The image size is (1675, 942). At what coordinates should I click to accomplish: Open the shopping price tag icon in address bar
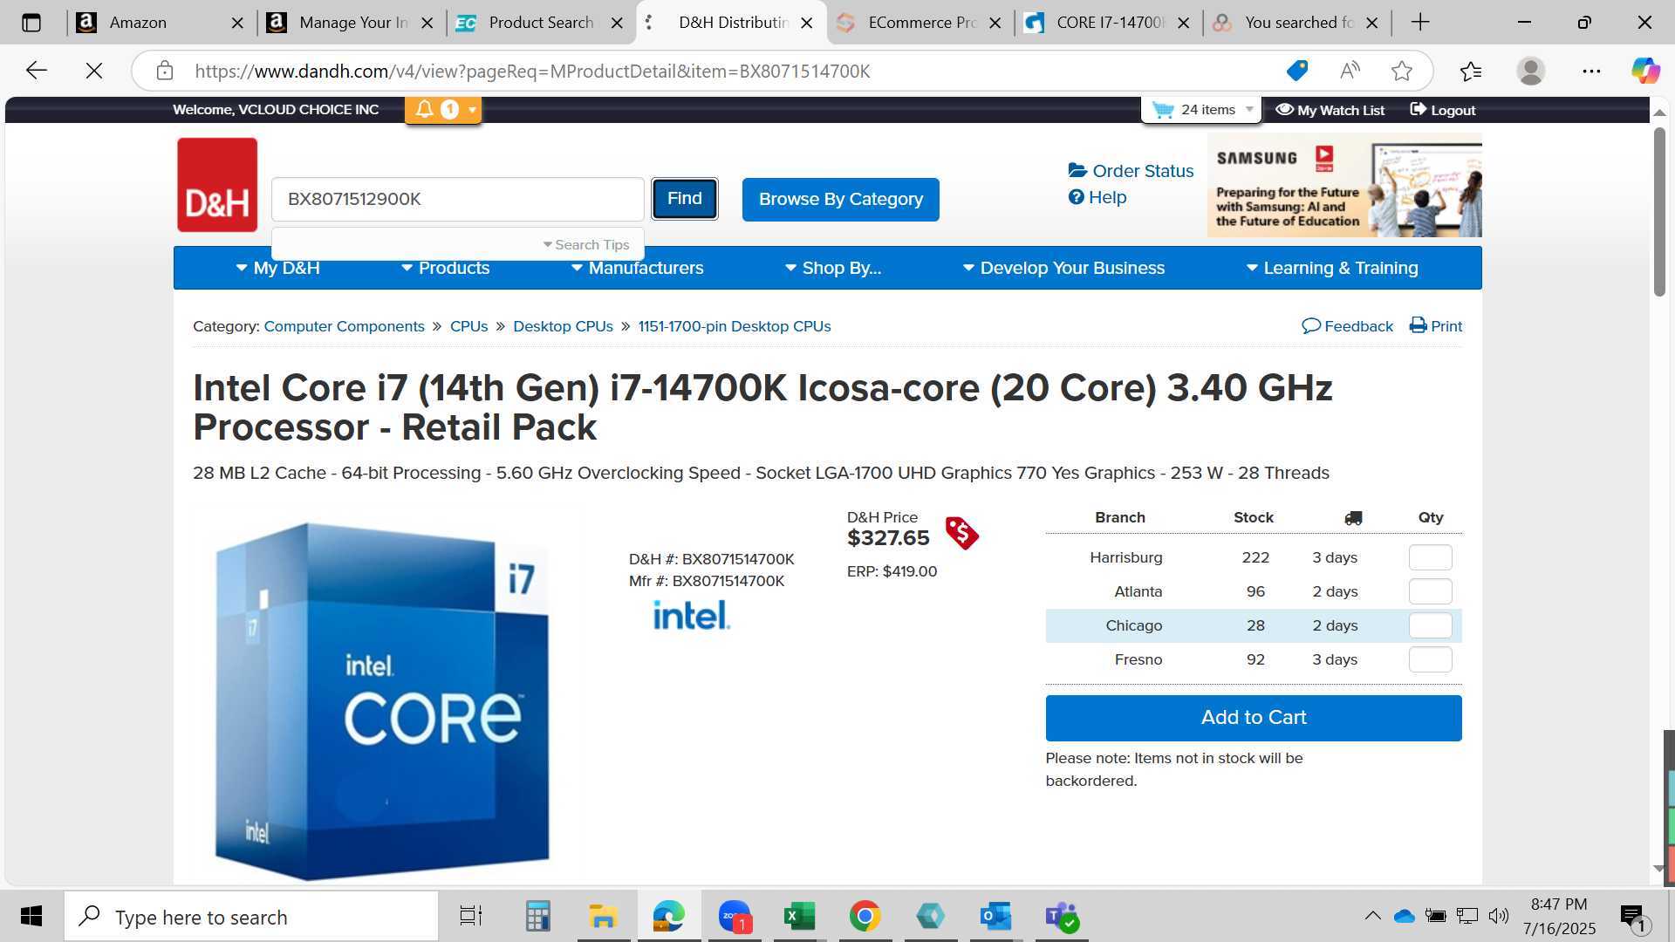coord(1297,71)
